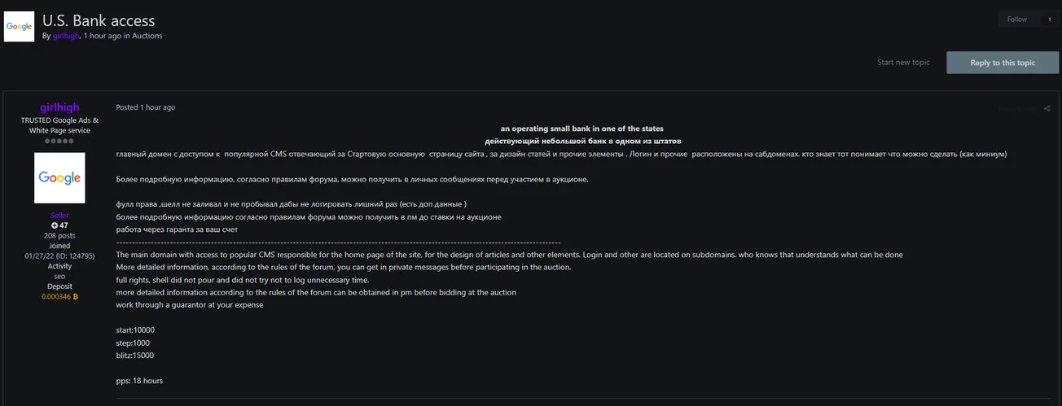Image resolution: width=1062 pixels, height=406 pixels.
Task: Click the Follow button
Action: pos(1017,20)
